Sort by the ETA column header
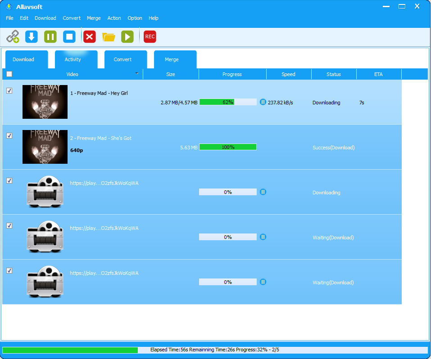This screenshot has width=431, height=359. (x=378, y=74)
